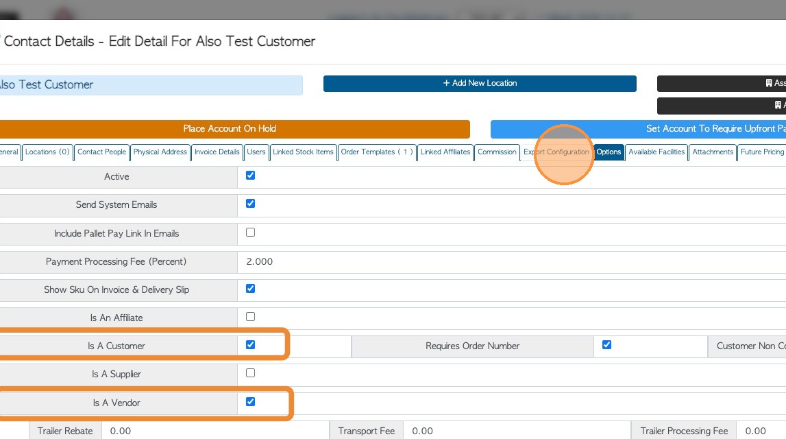Viewport: 786px width, 439px height.
Task: Click the Also Test Customer name field
Action: coord(149,85)
